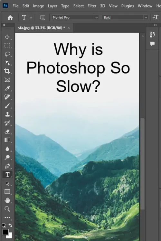Close the sfa.jpg document tab
Image resolution: width=161 pixels, height=241 pixels.
(69, 28)
